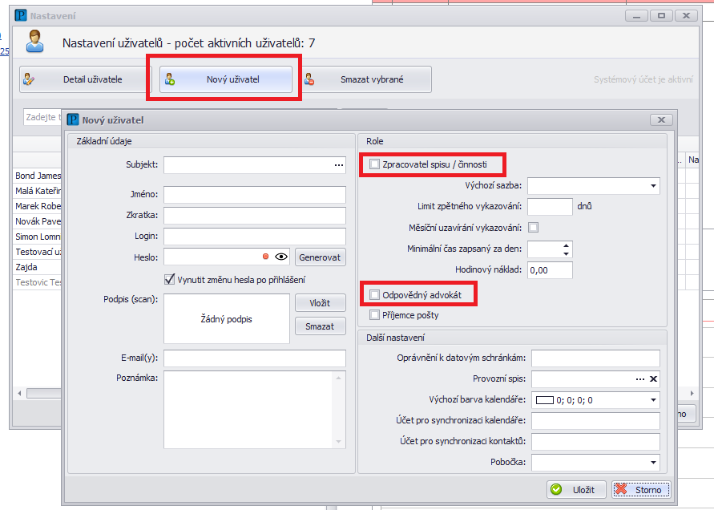Screen dimensions: 714x510
Task: Open the Pobočka dropdown list
Action: (653, 463)
